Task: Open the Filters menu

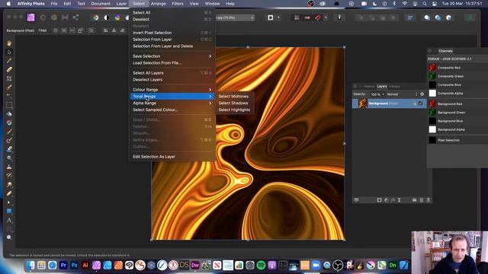Action: [178, 4]
